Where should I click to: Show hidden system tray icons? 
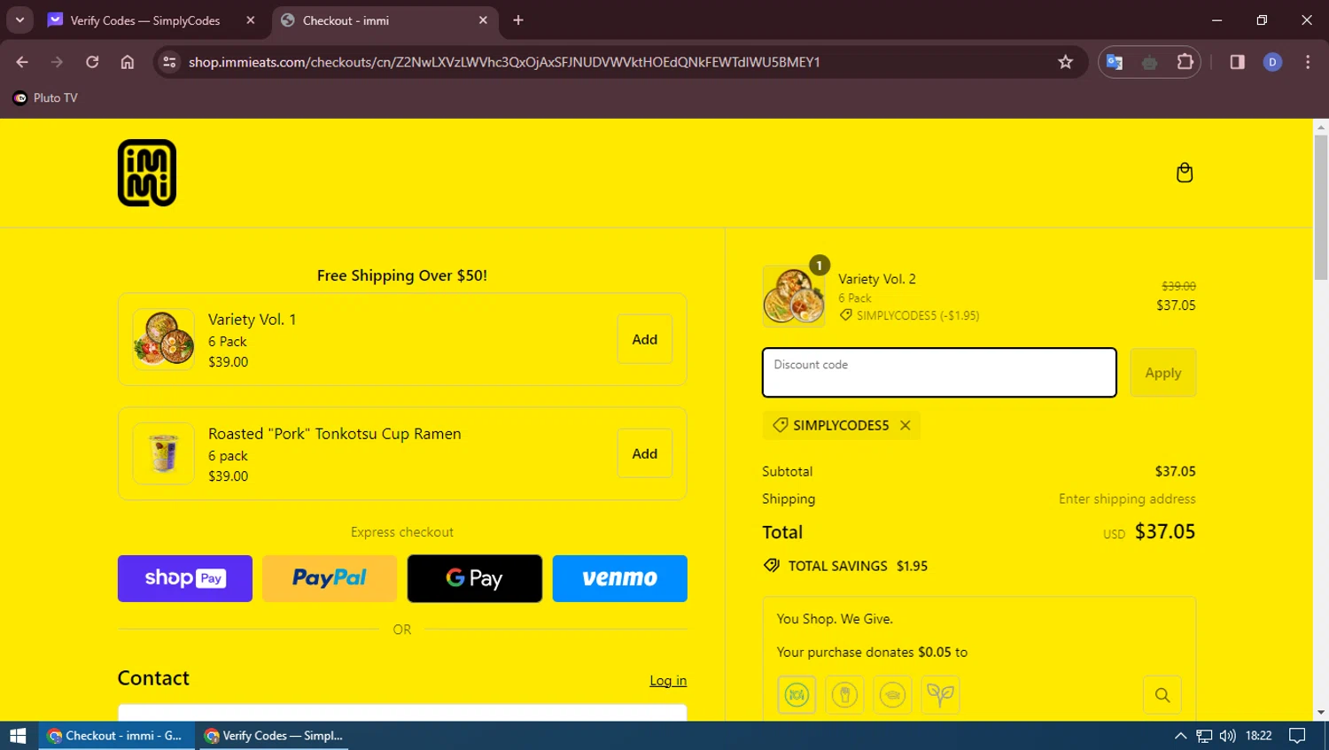coord(1180,736)
